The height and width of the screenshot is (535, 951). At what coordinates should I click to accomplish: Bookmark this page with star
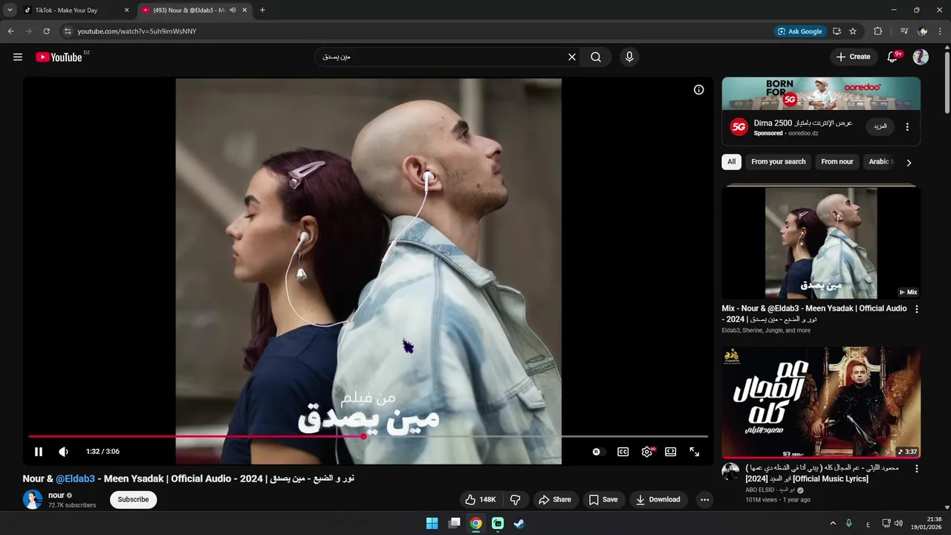[x=853, y=31]
